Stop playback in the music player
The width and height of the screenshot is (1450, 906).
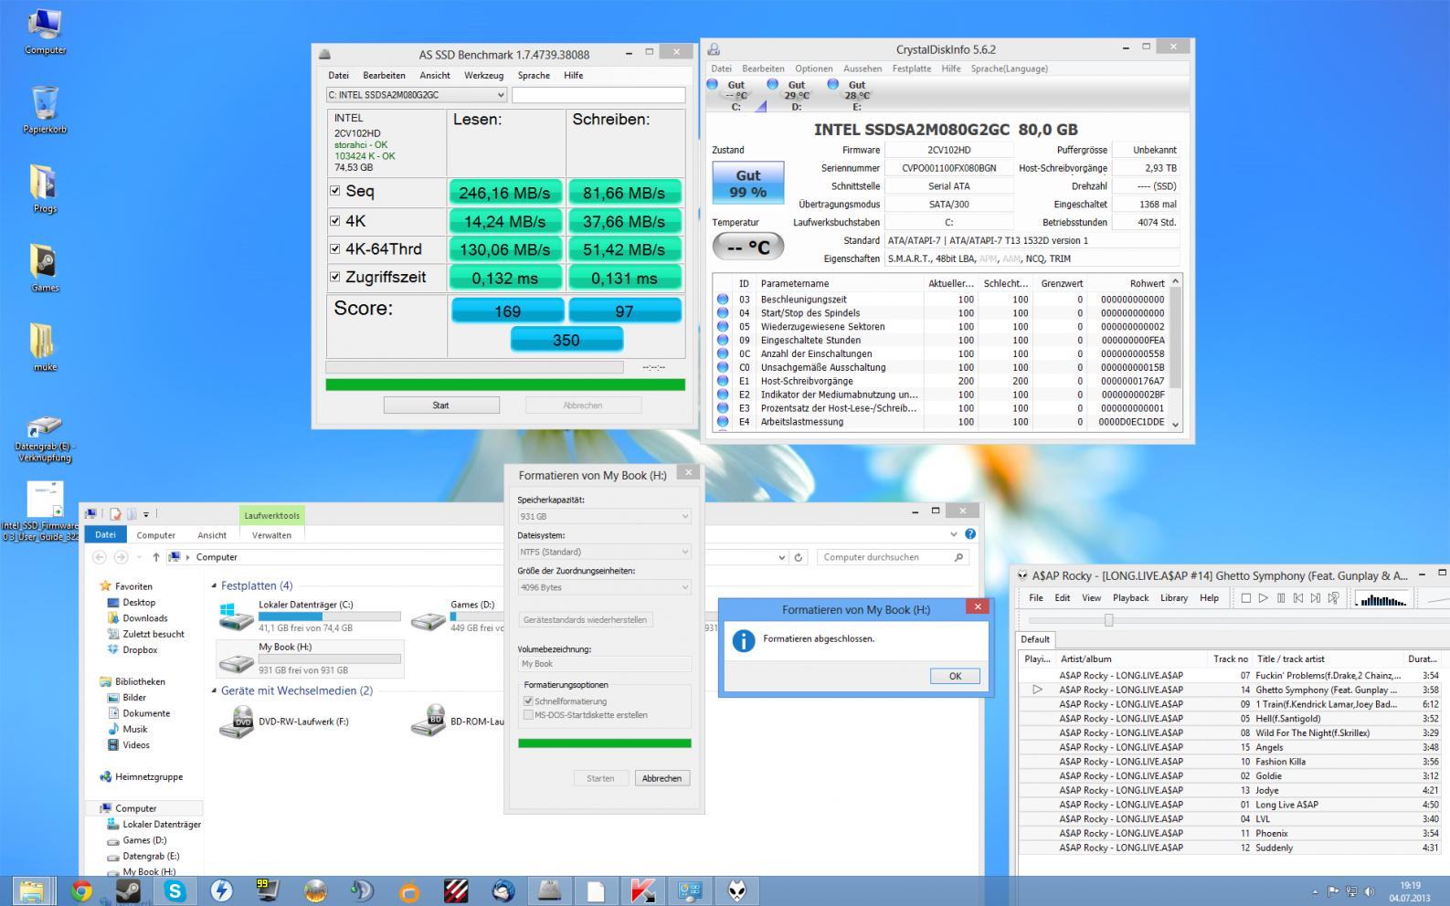pyautogui.click(x=1245, y=598)
